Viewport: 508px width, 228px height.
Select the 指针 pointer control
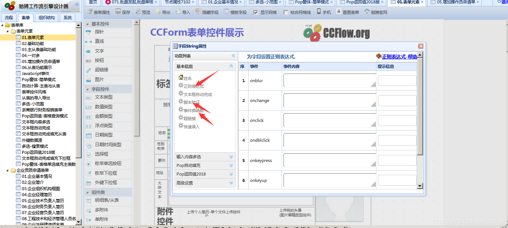coord(99,32)
